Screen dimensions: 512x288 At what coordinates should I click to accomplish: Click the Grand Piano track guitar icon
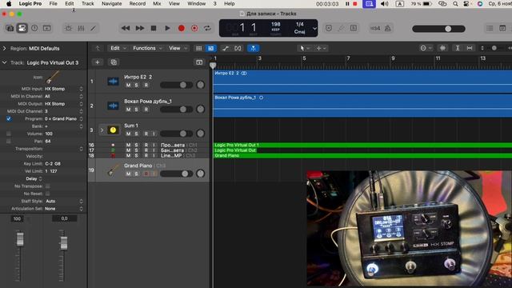(113, 170)
